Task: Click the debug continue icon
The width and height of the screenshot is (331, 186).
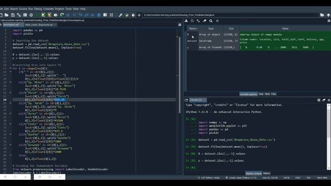Action: click(93, 15)
